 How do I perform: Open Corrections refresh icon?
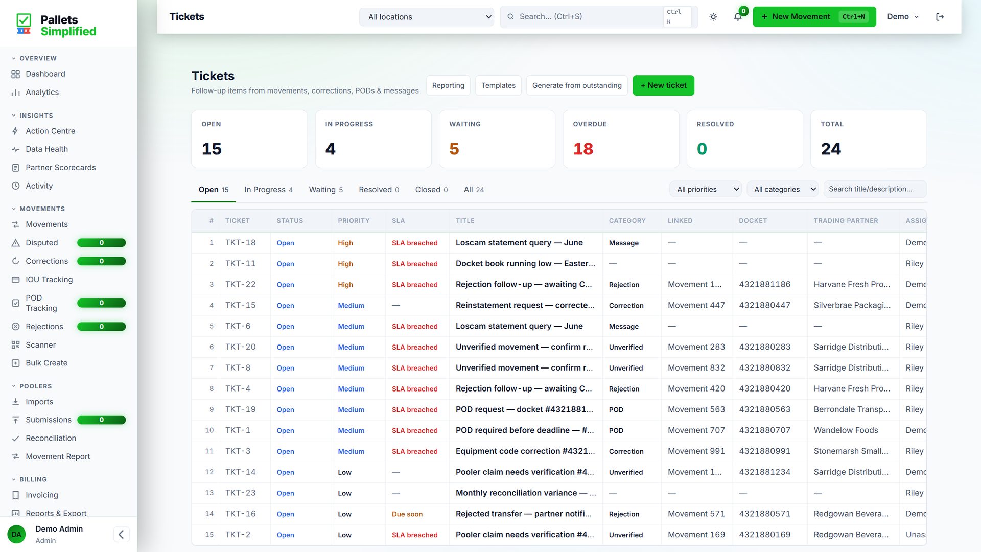point(15,261)
